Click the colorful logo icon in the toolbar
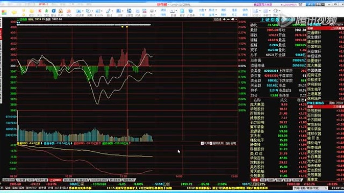 pos(4,12)
